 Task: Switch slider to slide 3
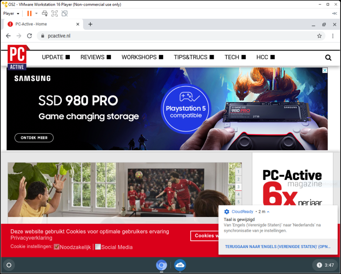click(238, 187)
